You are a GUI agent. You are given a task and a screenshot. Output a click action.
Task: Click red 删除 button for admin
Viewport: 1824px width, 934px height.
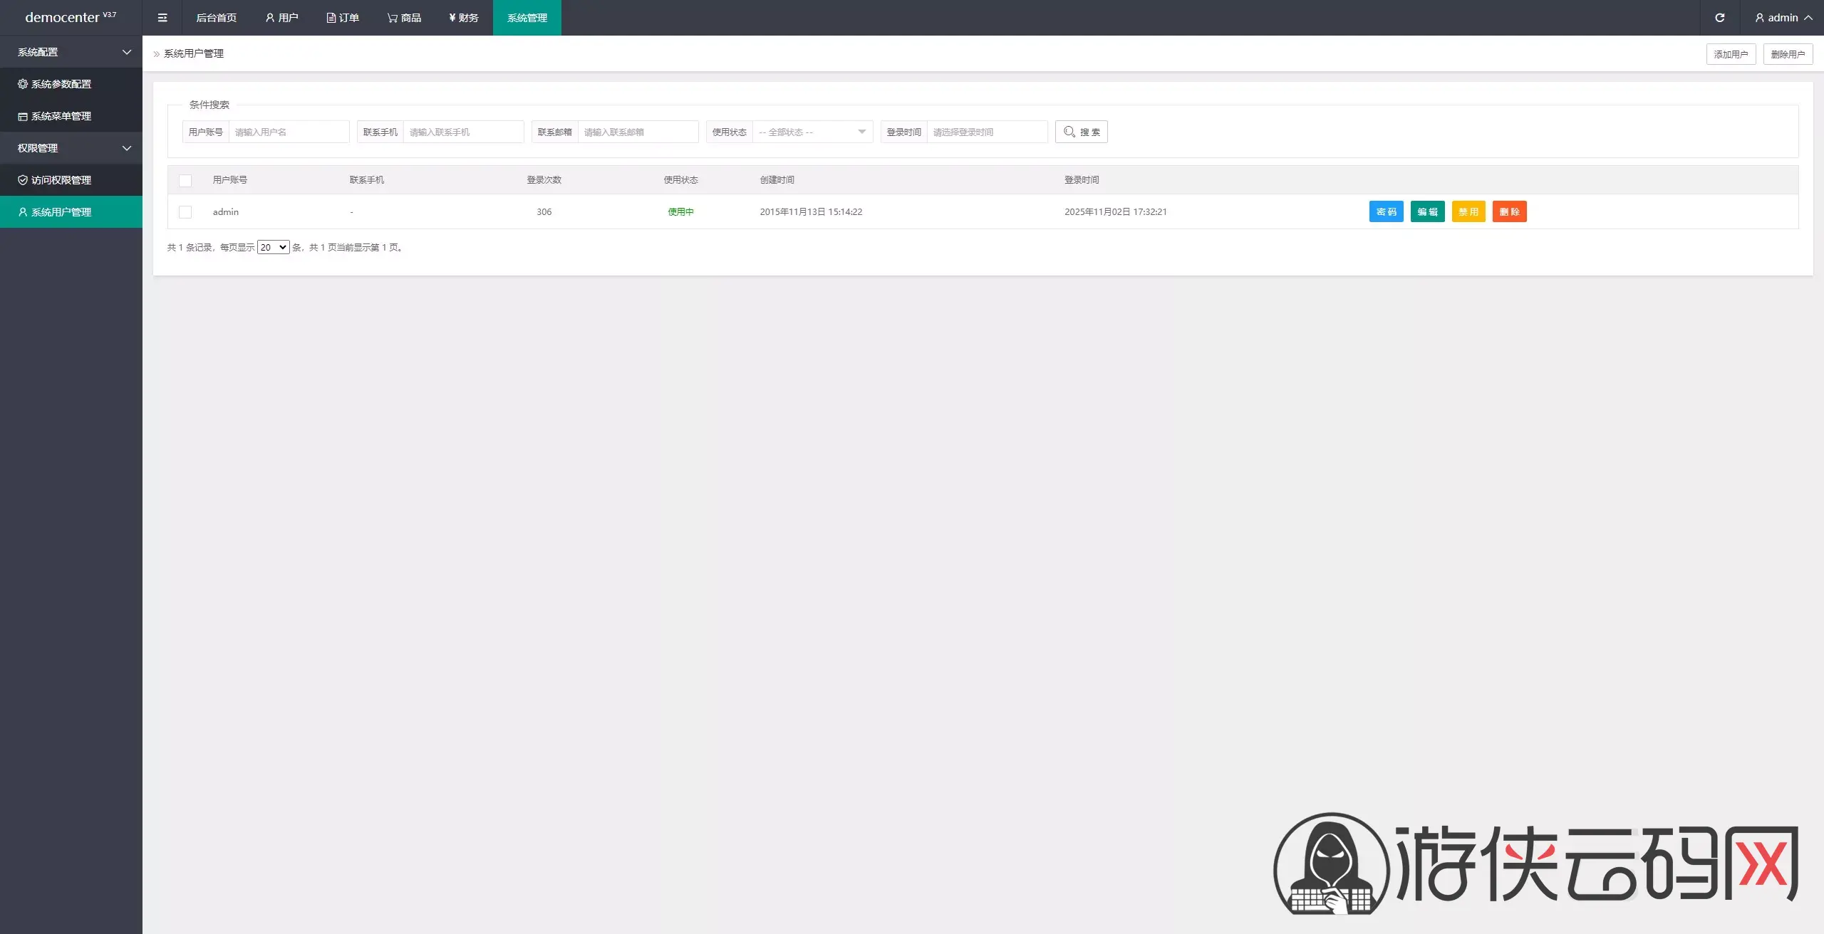(1509, 211)
